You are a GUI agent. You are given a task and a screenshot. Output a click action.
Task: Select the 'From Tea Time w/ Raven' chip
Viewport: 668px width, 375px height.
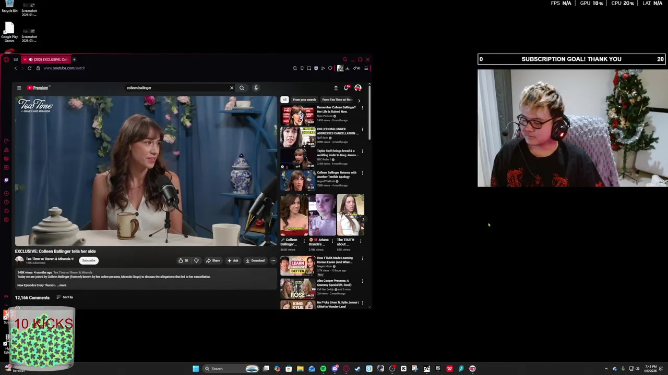pos(337,99)
